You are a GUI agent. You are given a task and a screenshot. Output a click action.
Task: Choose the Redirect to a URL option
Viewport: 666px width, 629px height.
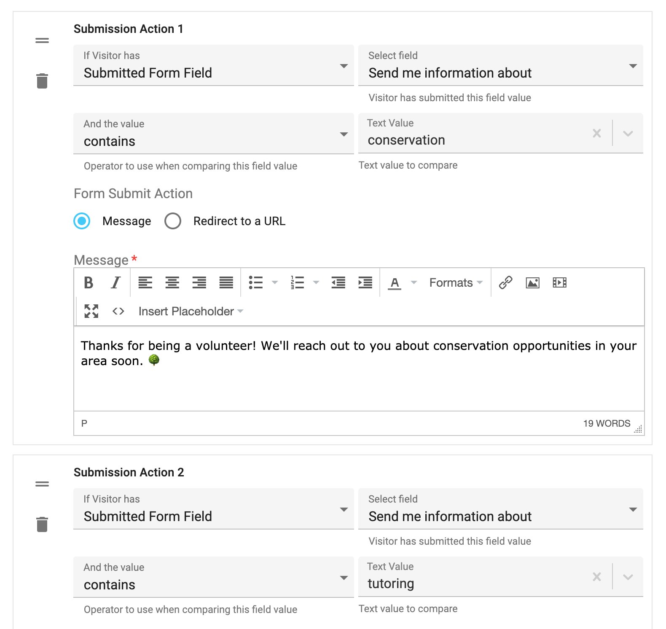point(173,221)
